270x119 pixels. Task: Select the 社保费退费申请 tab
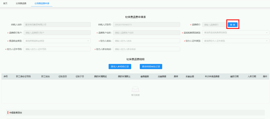pos(42,3)
